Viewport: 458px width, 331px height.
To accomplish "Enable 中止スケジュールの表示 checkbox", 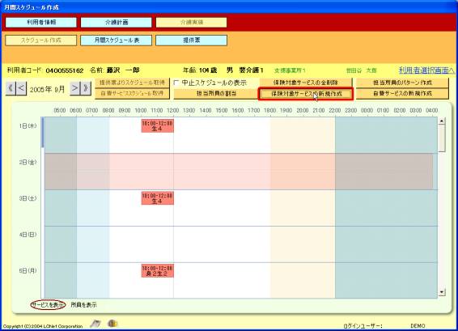I will [176, 83].
